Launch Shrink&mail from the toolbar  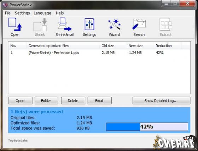click(64, 27)
